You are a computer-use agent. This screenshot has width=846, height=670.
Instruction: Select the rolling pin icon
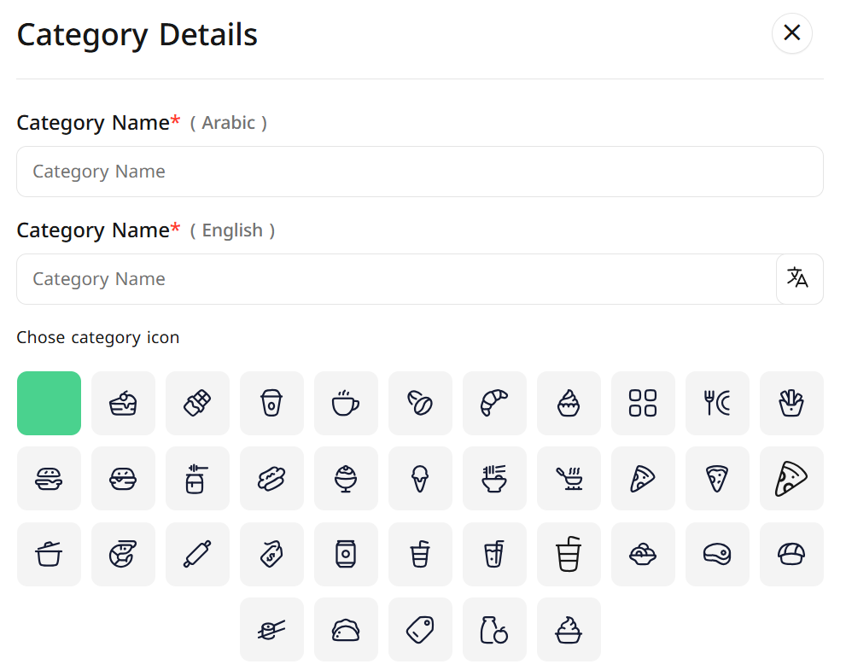pyautogui.click(x=197, y=554)
